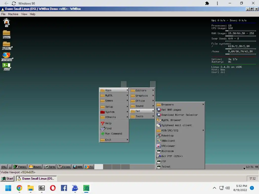The height and width of the screenshot is (194, 259).
Task: Open the View menu
Action: click(24, 14)
